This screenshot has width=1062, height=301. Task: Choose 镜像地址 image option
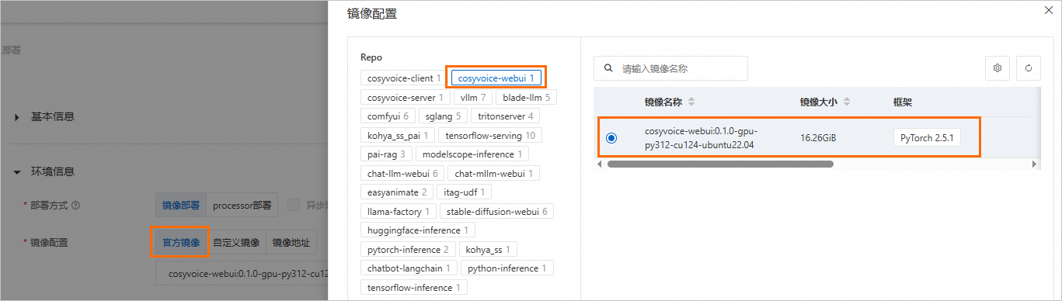[x=291, y=242]
